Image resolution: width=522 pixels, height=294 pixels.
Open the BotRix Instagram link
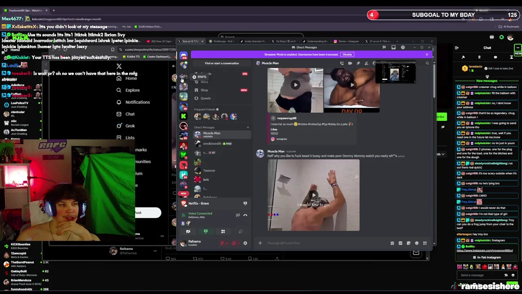(485, 251)
